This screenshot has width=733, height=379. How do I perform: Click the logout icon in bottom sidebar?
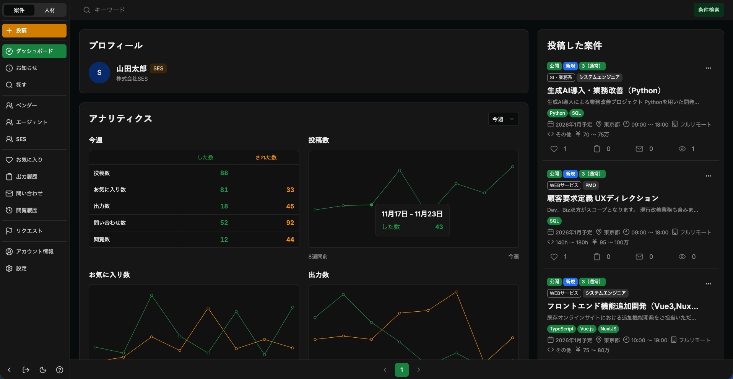[x=26, y=370]
